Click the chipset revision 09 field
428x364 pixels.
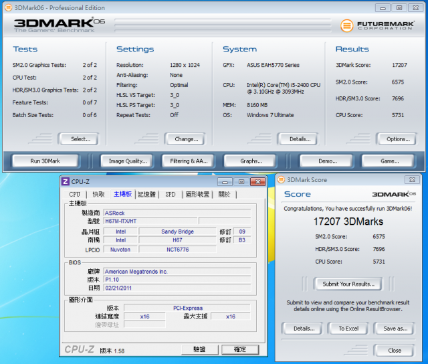point(242,232)
